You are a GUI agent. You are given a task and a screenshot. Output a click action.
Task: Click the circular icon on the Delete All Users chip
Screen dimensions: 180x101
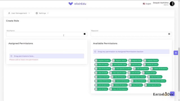[x=145, y=65]
